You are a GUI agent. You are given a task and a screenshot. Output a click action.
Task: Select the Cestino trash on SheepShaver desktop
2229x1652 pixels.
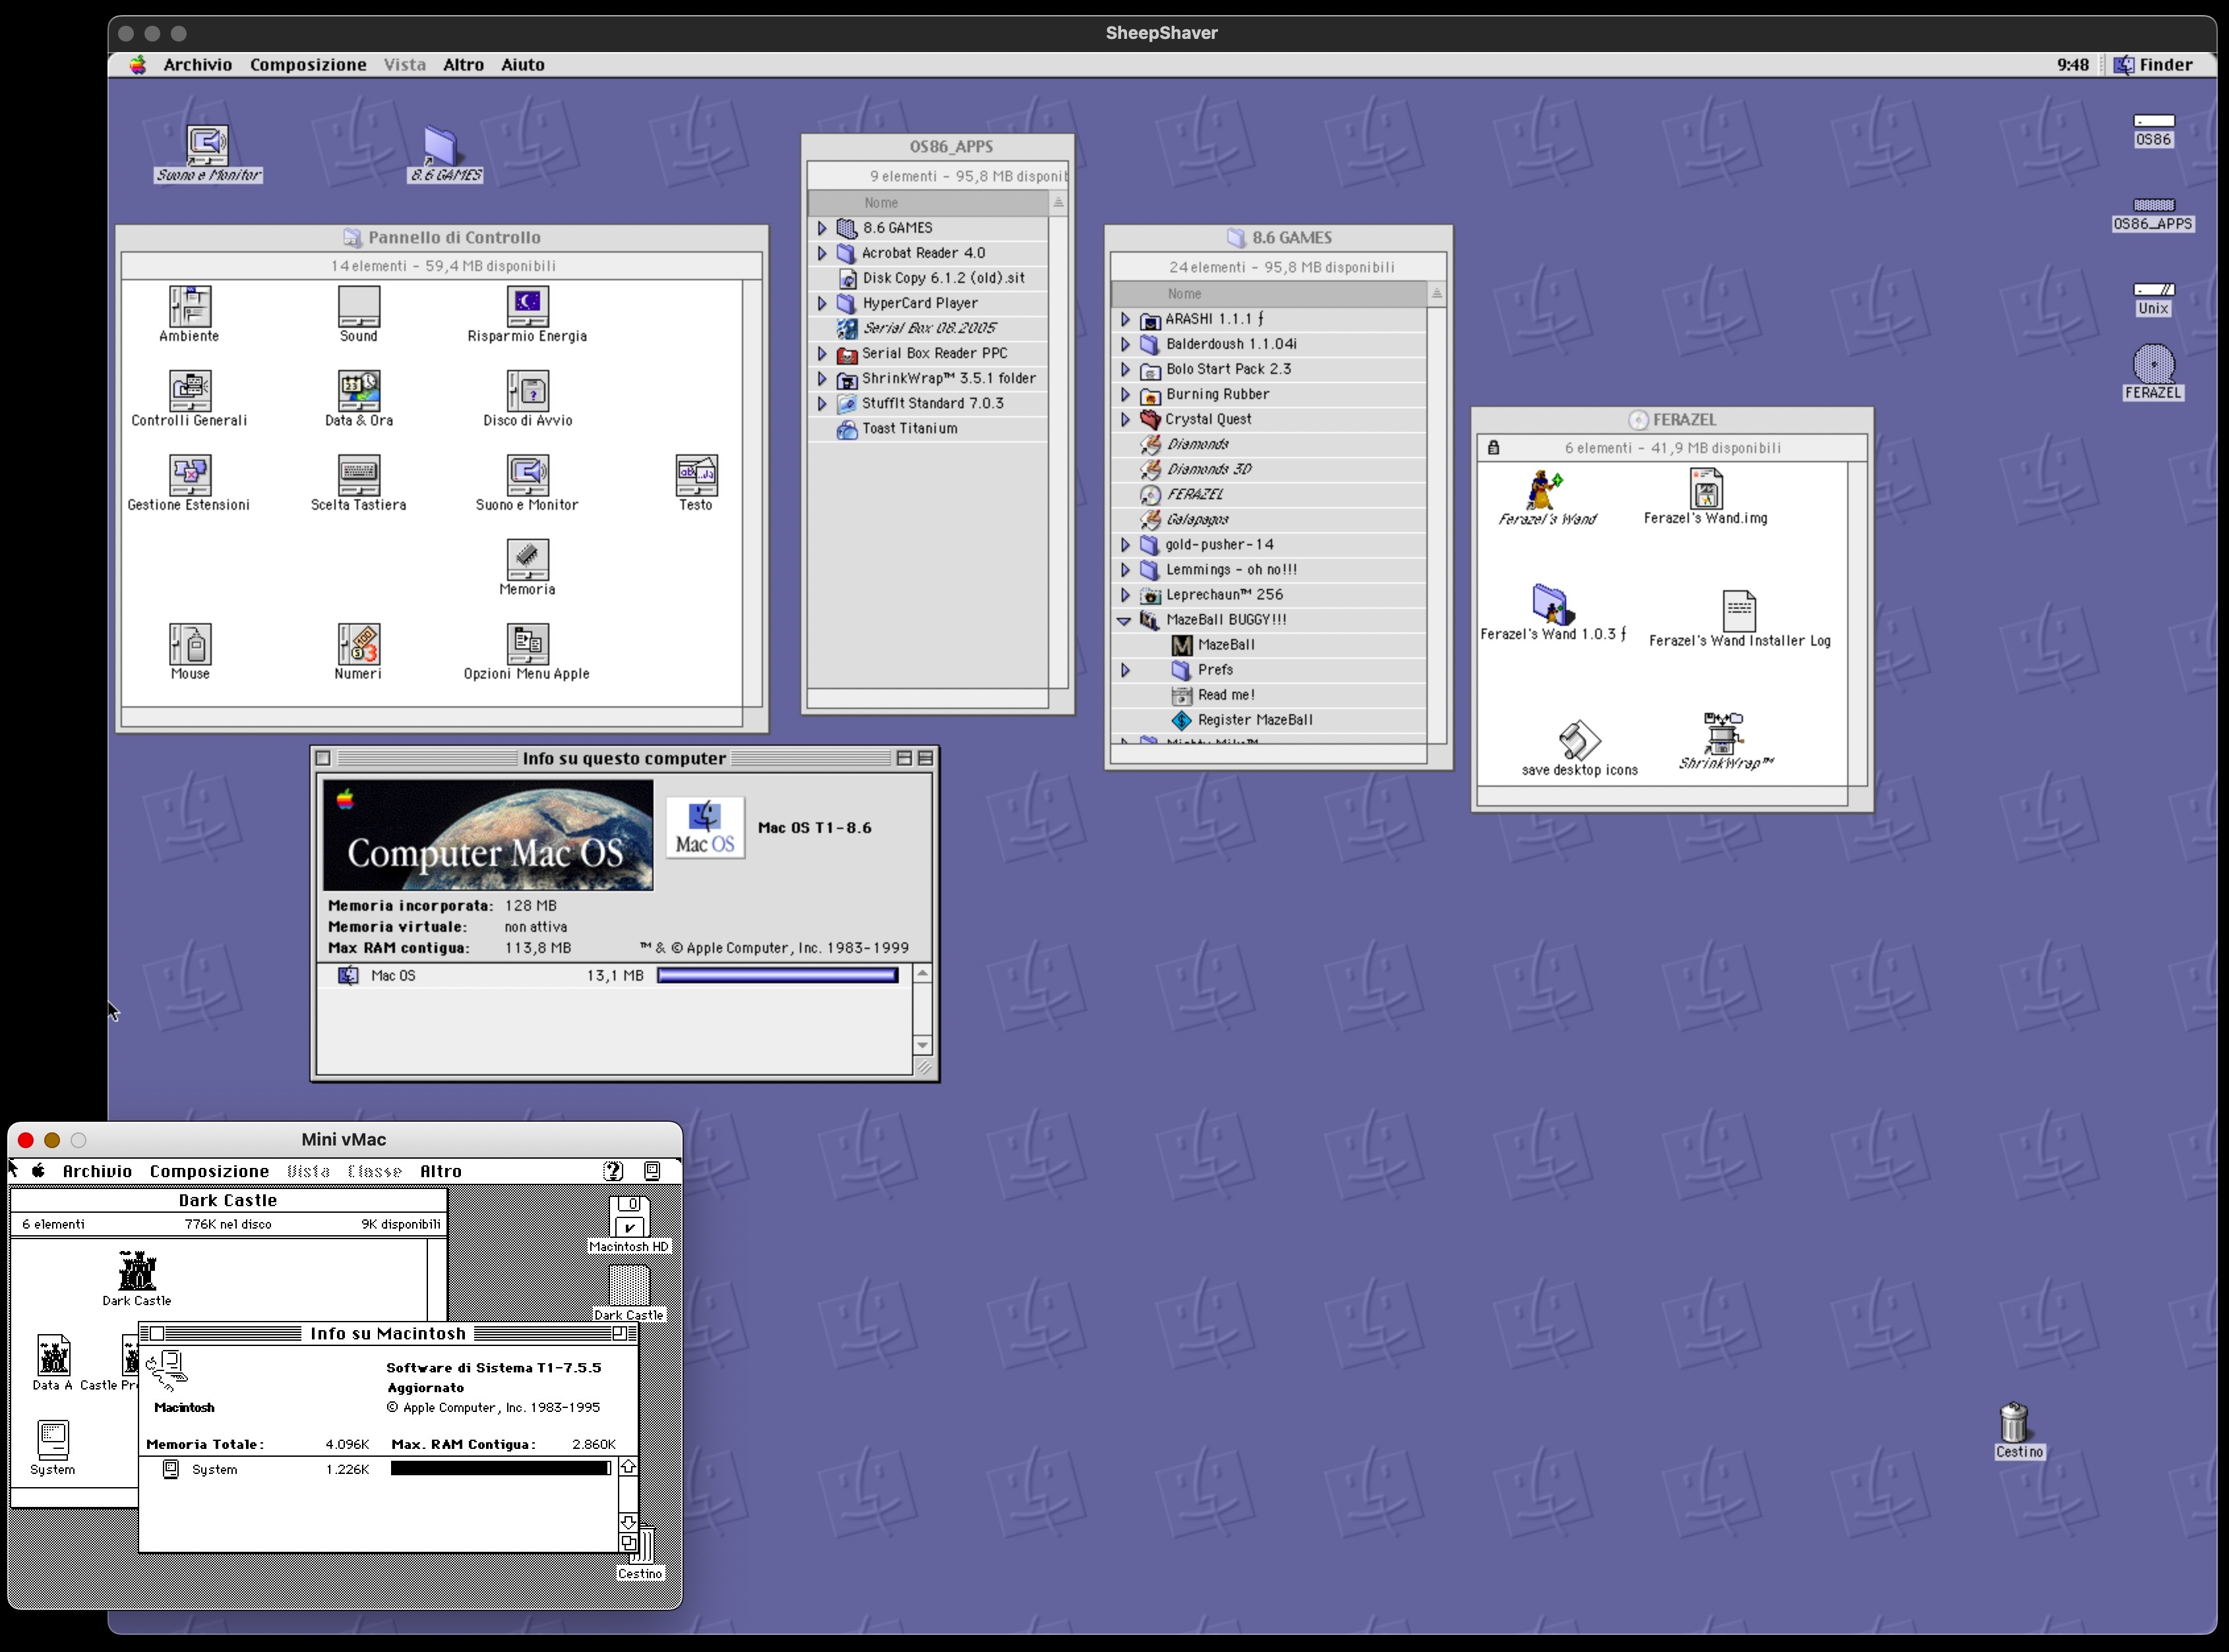point(2014,1422)
